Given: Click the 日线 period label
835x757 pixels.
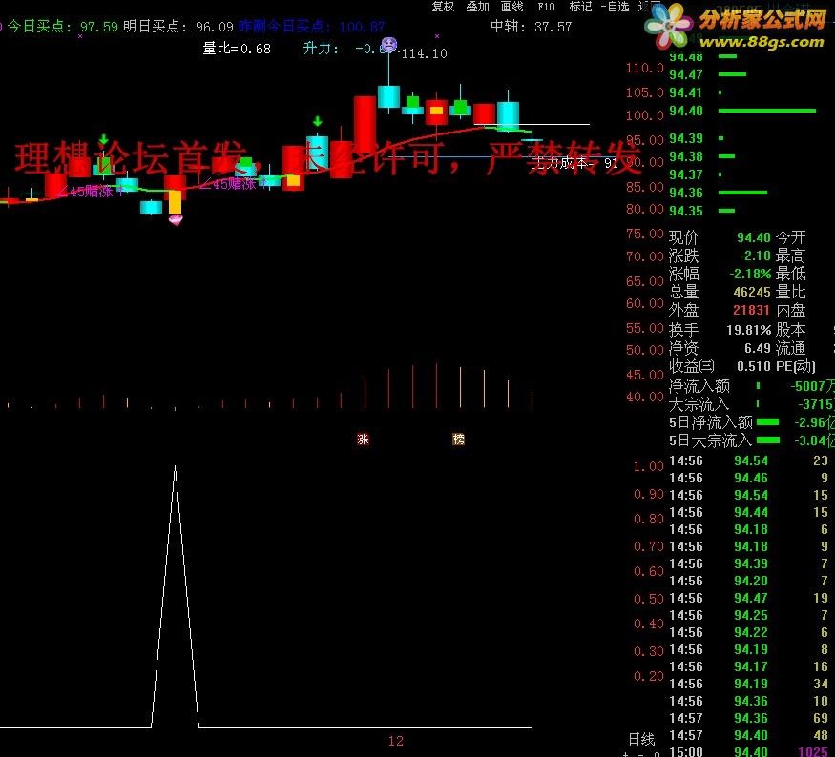Looking at the screenshot, I should [641, 739].
